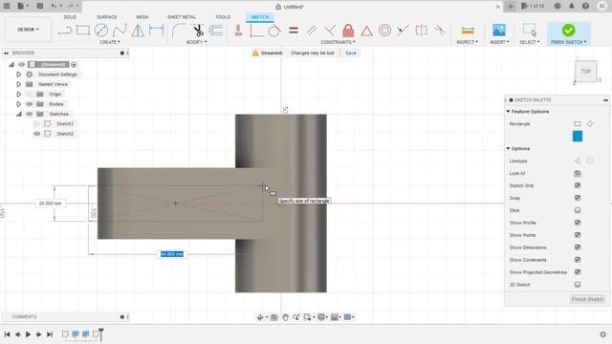612x344 pixels.
Task: Apply Collinear constraint
Action: 403,31
